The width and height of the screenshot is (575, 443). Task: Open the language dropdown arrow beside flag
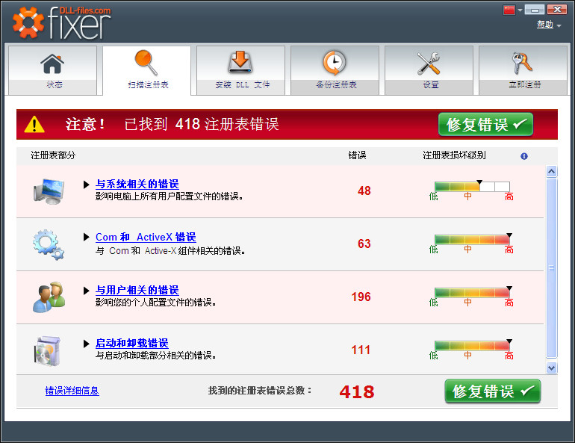pyautogui.click(x=520, y=10)
